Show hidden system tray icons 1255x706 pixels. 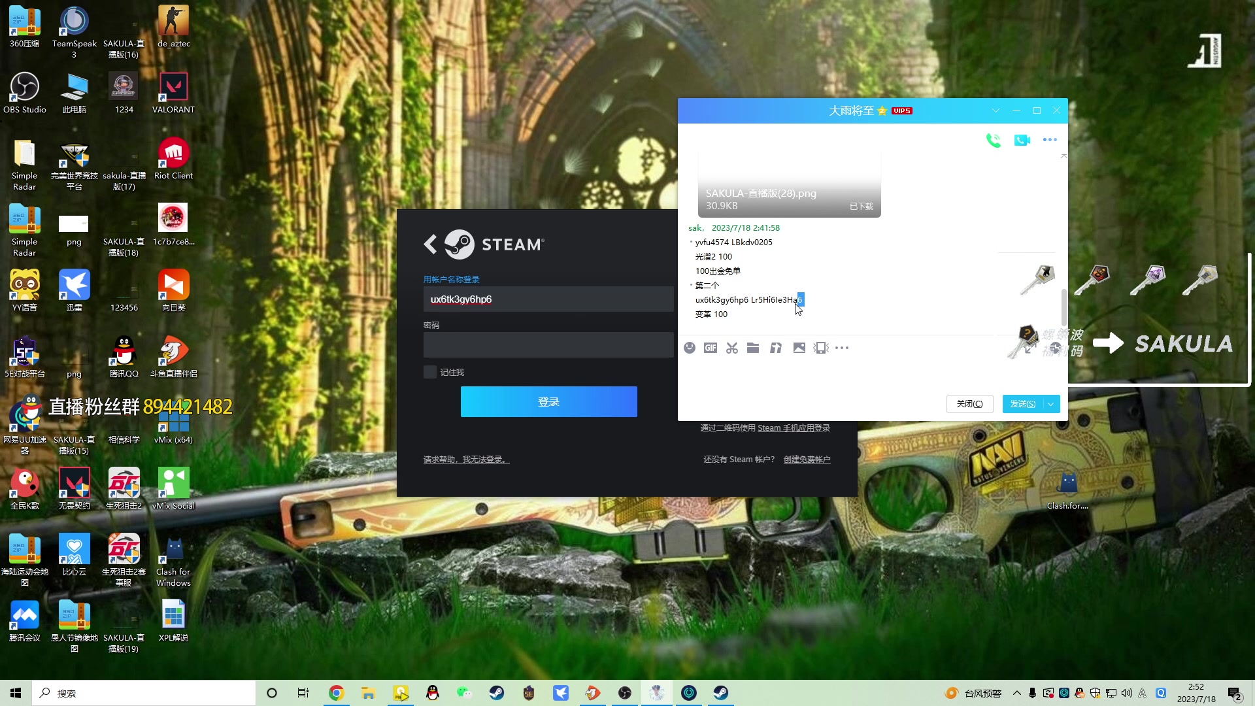pyautogui.click(x=1016, y=693)
